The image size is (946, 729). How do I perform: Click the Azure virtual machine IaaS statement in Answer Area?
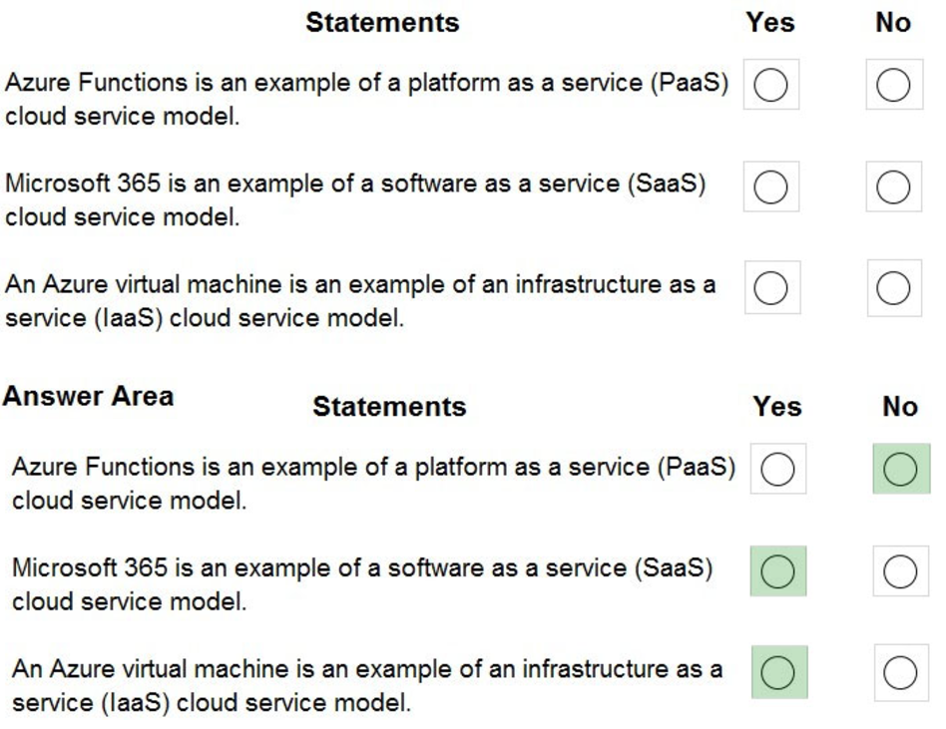(x=366, y=685)
